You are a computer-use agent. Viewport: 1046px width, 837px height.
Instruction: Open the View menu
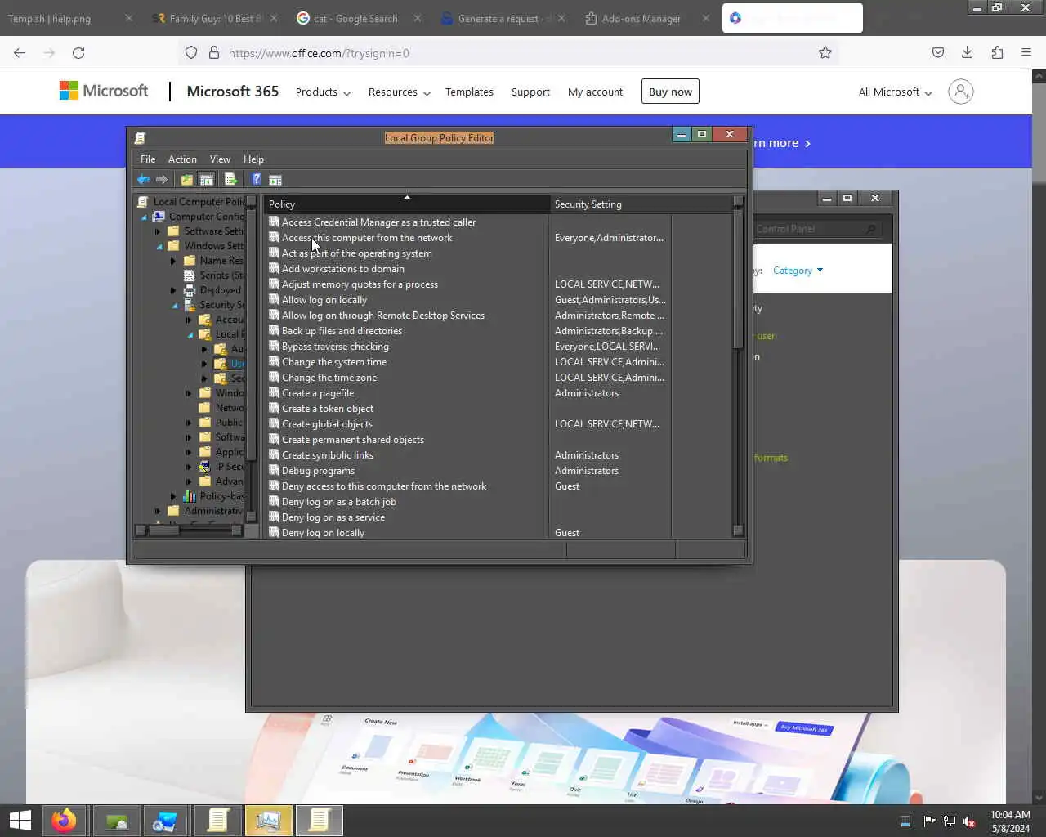pos(220,159)
